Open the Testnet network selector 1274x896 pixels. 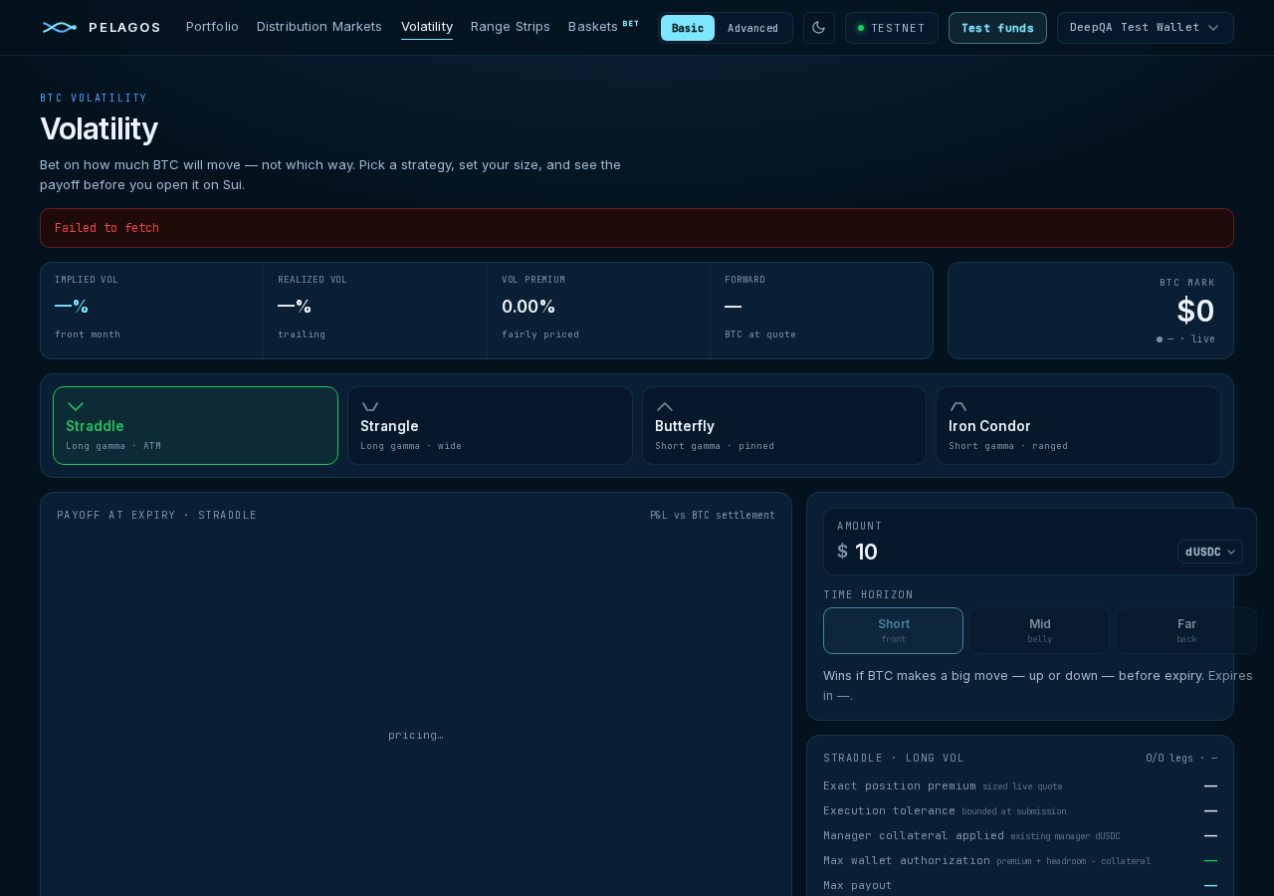pos(892,28)
